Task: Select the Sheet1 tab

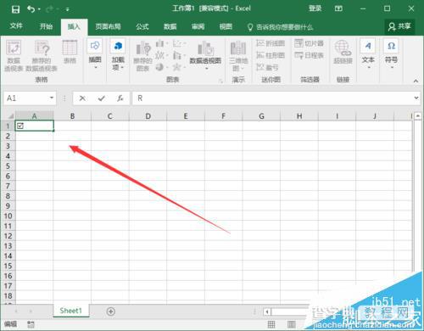Action: 71,311
